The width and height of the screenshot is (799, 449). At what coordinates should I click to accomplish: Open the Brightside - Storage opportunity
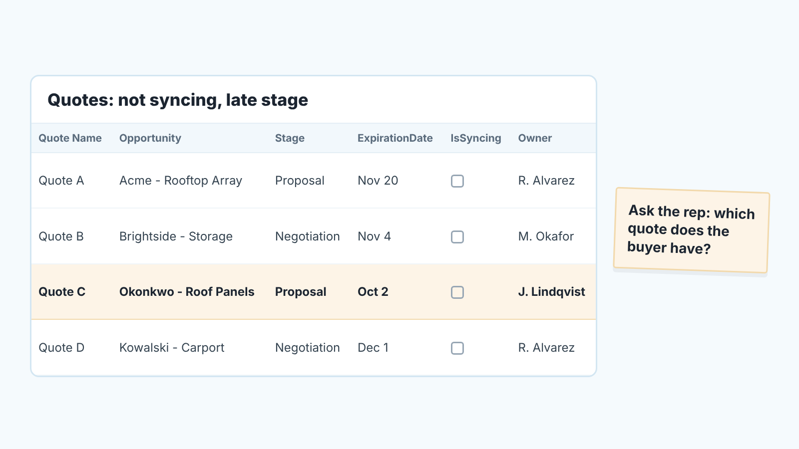point(176,236)
